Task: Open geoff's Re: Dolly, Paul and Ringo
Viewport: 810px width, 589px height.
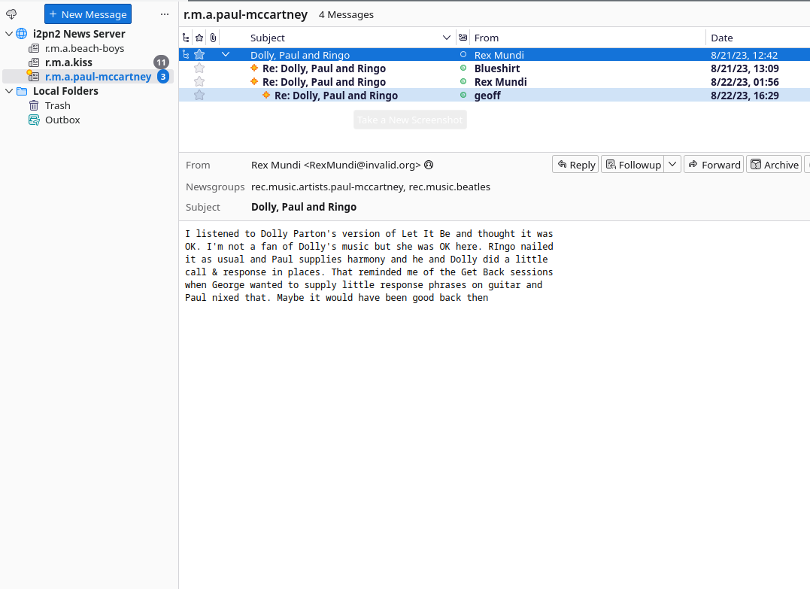Action: pyautogui.click(x=336, y=95)
